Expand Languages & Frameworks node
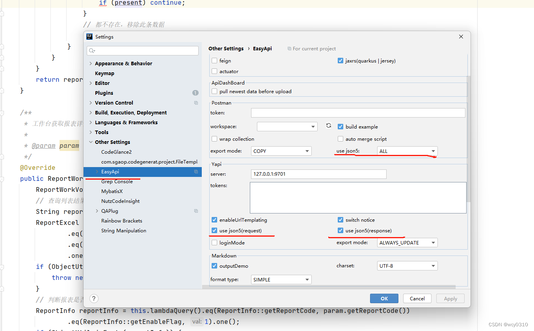 click(91, 123)
